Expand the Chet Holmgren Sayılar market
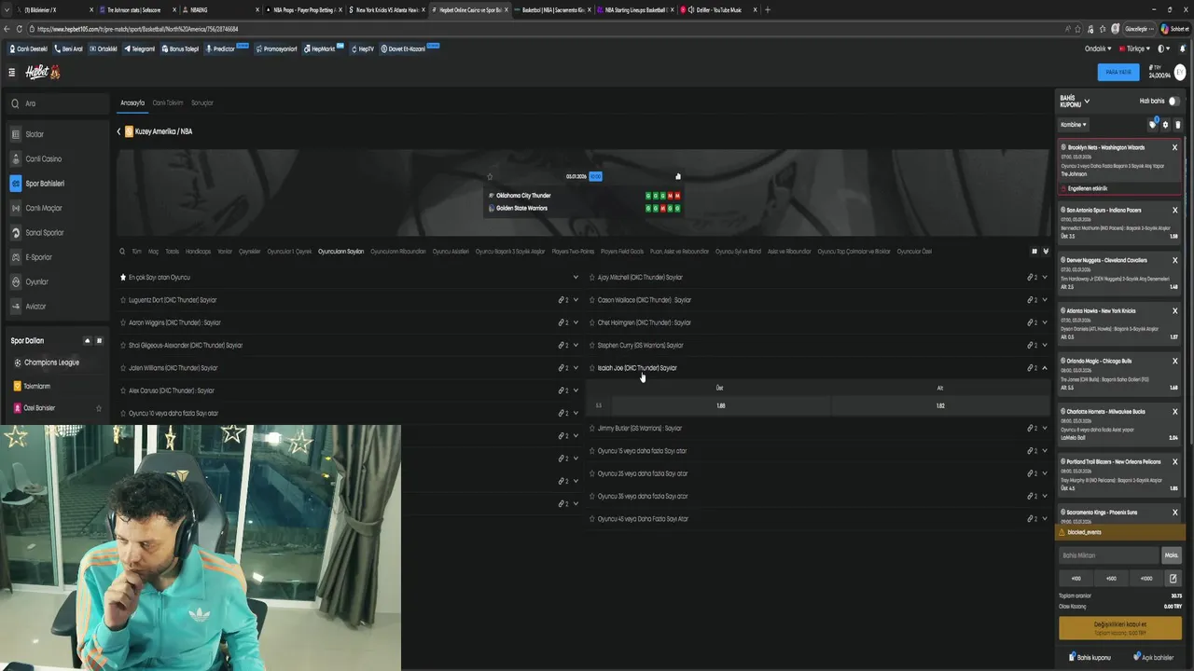The width and height of the screenshot is (1194, 671). pyautogui.click(x=1045, y=322)
